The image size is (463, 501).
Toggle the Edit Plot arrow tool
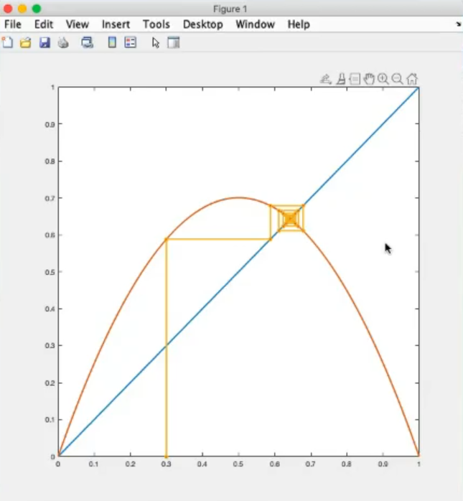pos(156,43)
